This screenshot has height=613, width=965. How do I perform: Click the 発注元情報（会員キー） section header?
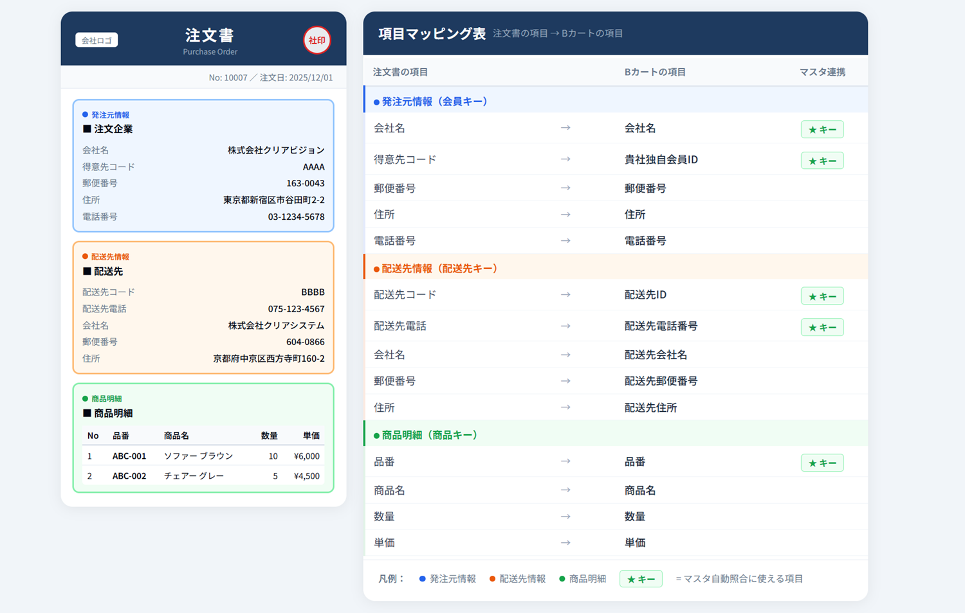pyautogui.click(x=434, y=102)
